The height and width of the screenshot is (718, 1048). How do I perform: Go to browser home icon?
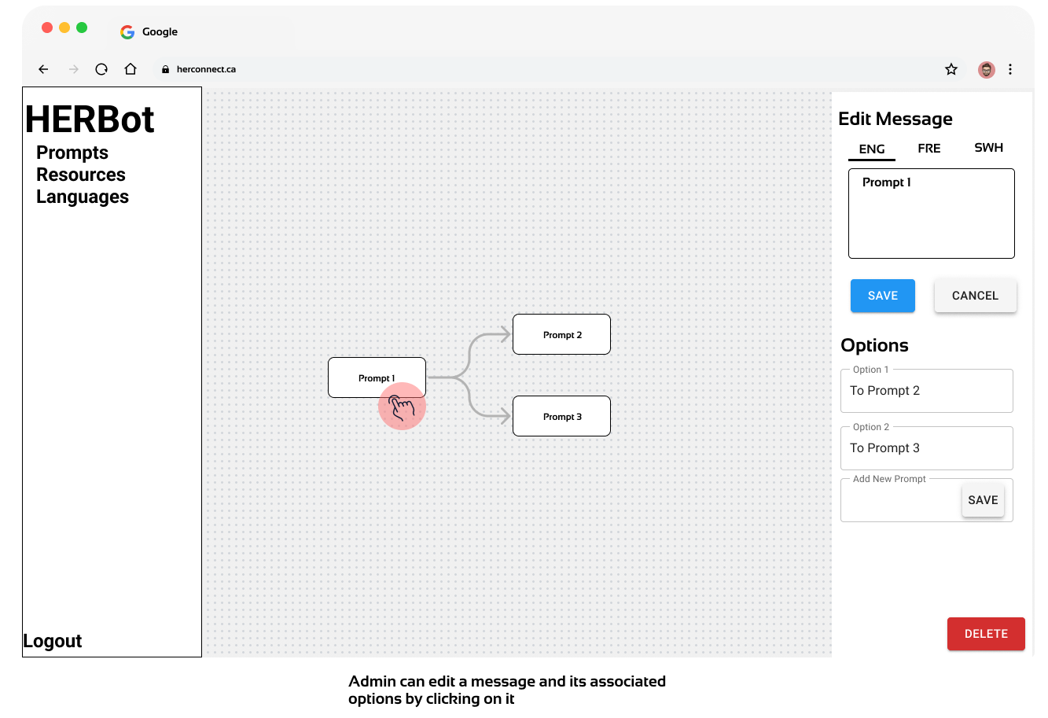(131, 69)
